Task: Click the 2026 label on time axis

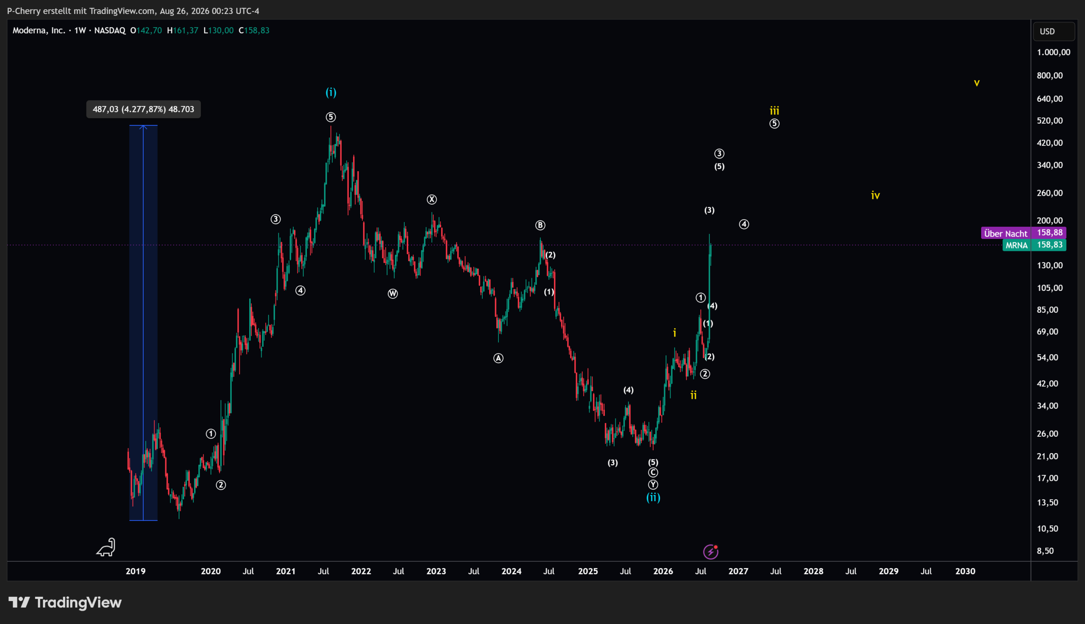Action: 663,571
